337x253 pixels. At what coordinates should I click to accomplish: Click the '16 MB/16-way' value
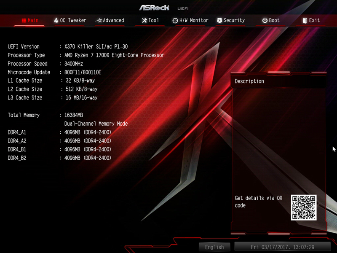coord(81,98)
